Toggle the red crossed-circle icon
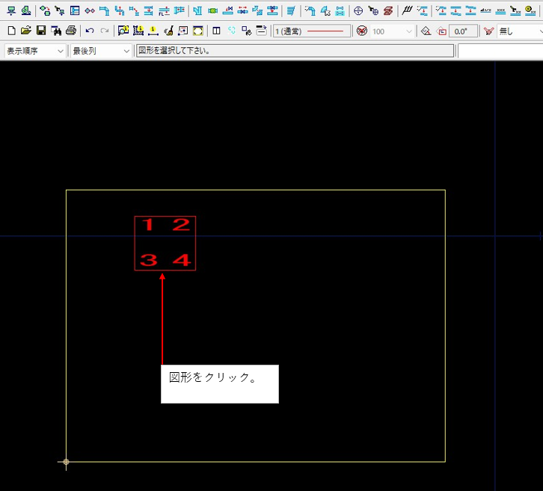The image size is (543, 491). 362,31
